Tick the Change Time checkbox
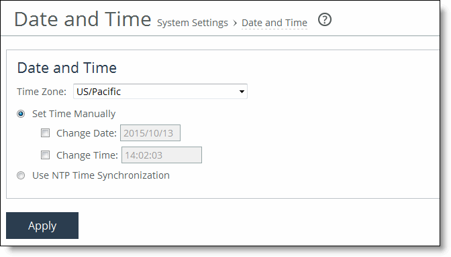 (45, 155)
